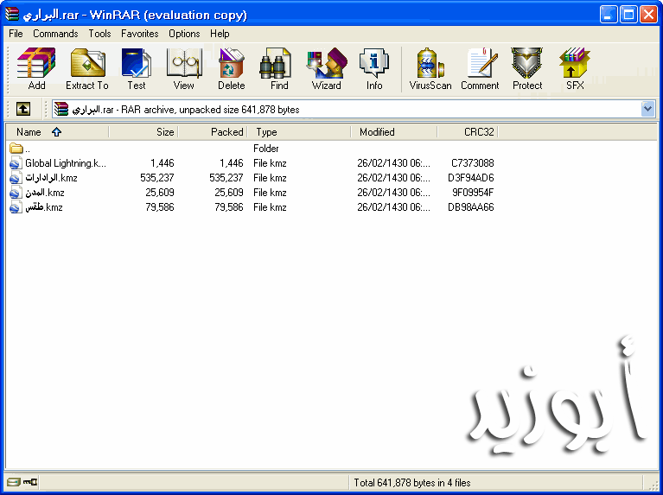Maximize the WinRAR window
This screenshot has width=663, height=495.
tap(628, 15)
